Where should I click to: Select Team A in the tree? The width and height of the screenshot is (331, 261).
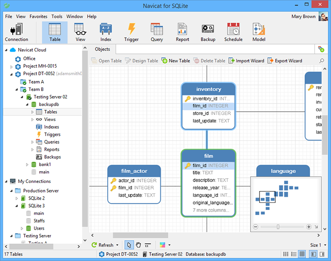36,82
